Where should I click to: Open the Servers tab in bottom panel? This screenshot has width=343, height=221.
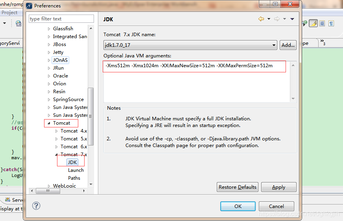(x=14, y=200)
